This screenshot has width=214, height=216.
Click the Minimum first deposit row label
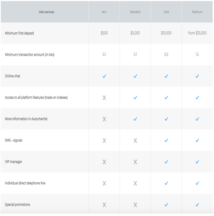coord(20,33)
